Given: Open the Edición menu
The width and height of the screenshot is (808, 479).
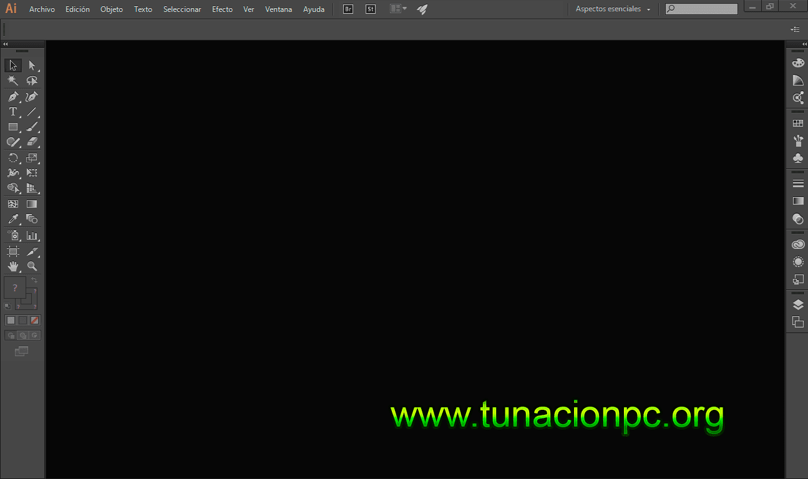Looking at the screenshot, I should tap(77, 9).
